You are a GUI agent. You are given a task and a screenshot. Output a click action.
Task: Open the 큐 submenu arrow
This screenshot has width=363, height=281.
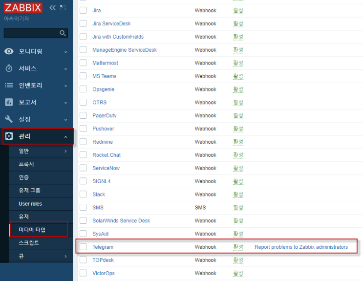click(x=66, y=256)
